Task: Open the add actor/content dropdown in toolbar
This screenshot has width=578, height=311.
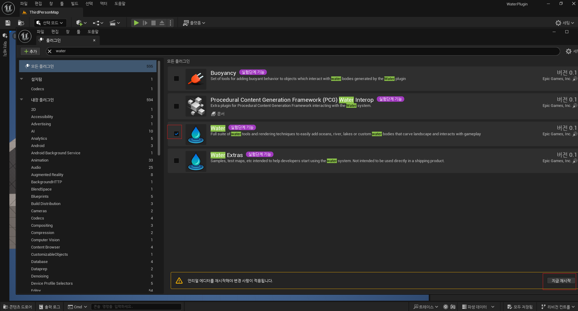Action: point(81,23)
